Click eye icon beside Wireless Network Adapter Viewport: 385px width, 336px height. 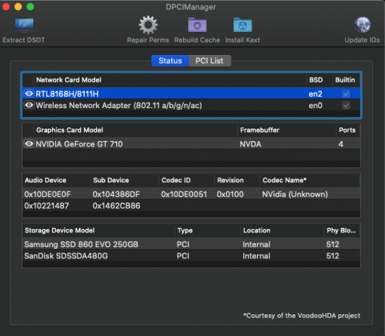[29, 105]
